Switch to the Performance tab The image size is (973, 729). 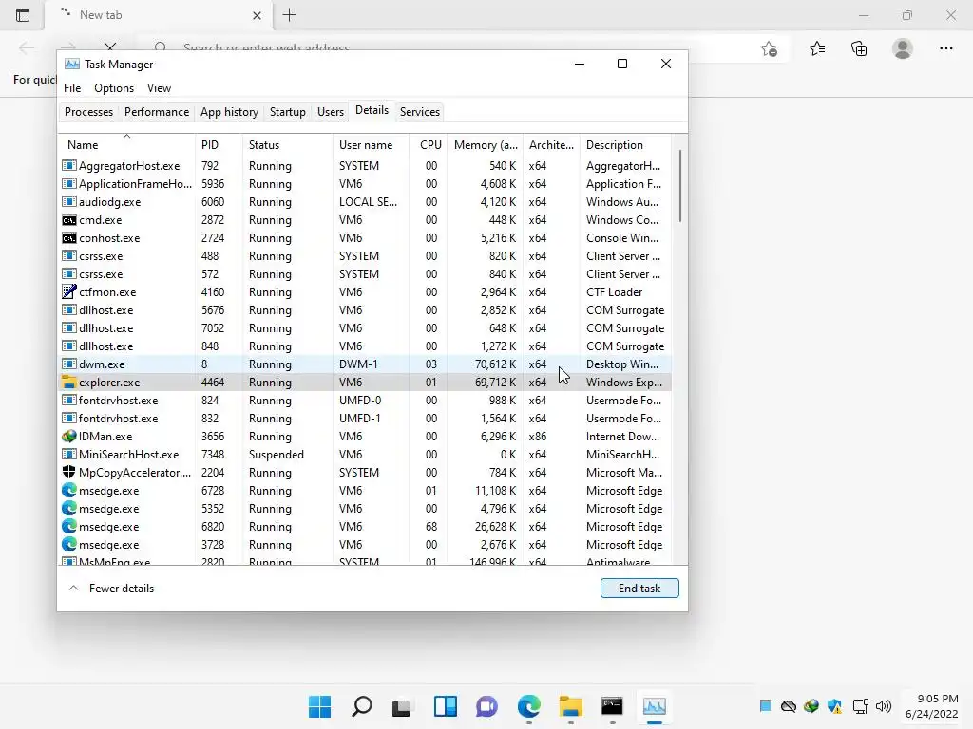(x=157, y=112)
